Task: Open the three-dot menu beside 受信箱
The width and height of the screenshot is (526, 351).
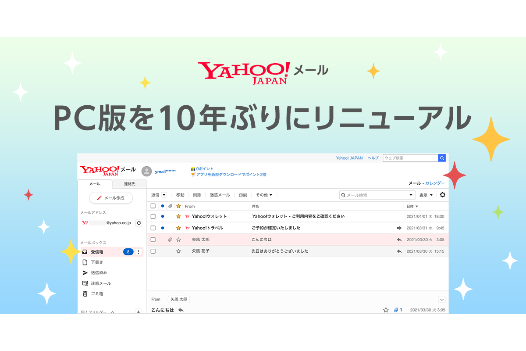Action: pos(139,252)
